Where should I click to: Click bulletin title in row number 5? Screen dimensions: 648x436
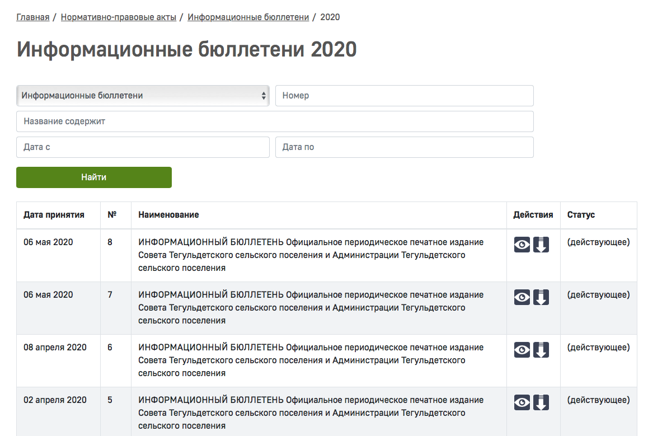click(x=311, y=412)
